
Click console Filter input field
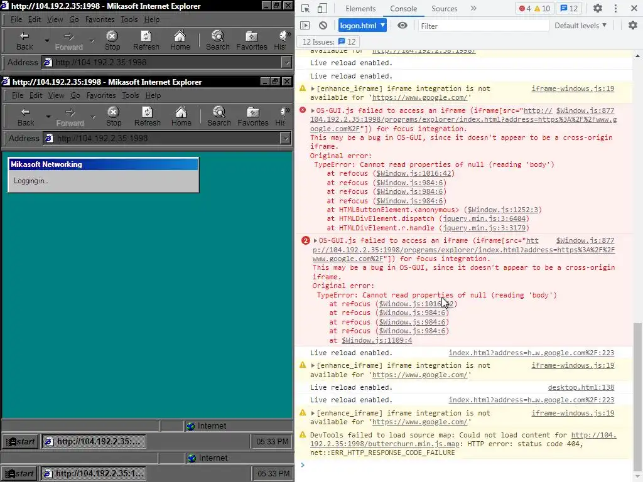pos(483,26)
